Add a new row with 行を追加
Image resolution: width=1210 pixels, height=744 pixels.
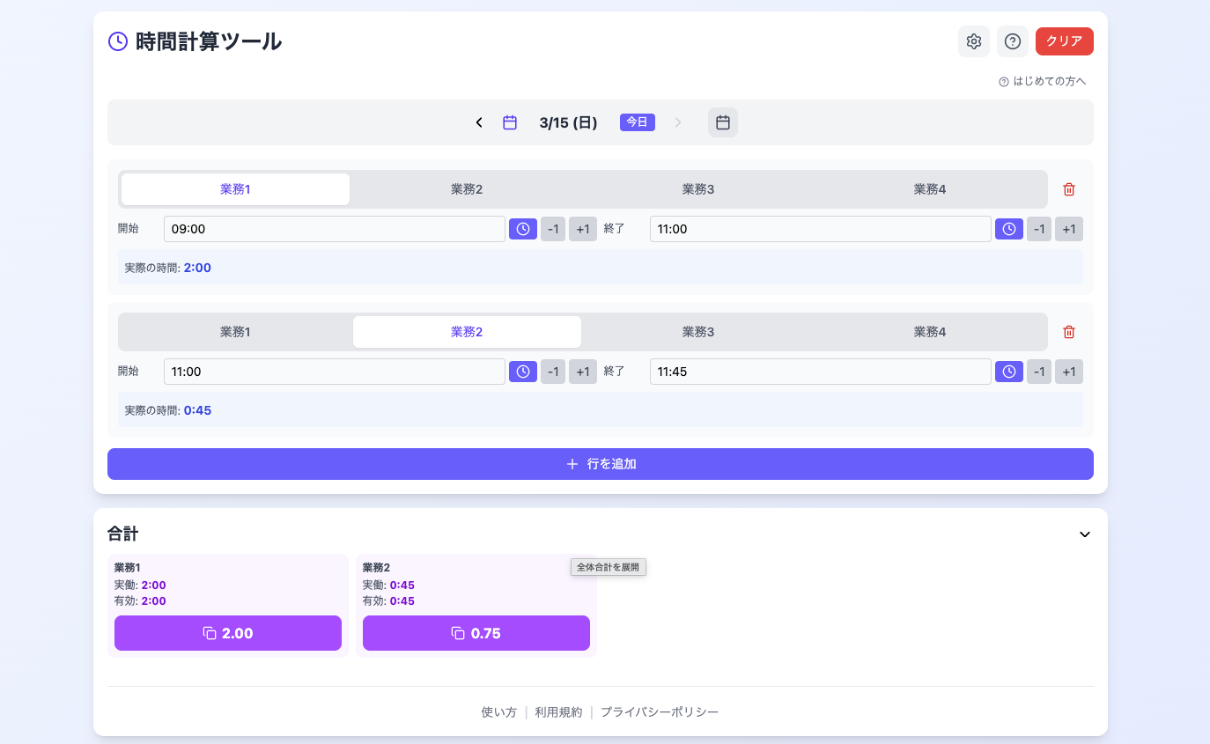coord(600,464)
